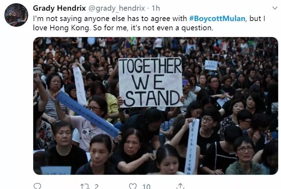Screen dimensions: 281x189
Task: Click the tweet text about loving Hong Kong
Action: point(149,23)
